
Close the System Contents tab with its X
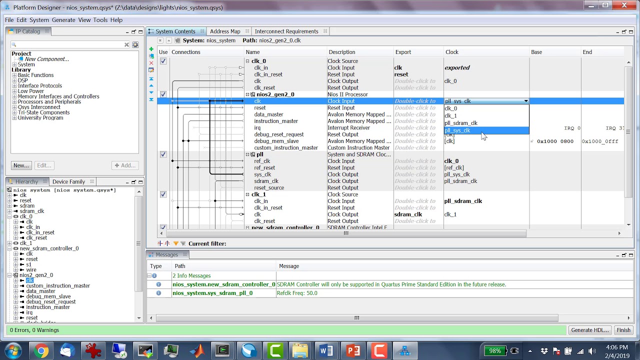202,31
